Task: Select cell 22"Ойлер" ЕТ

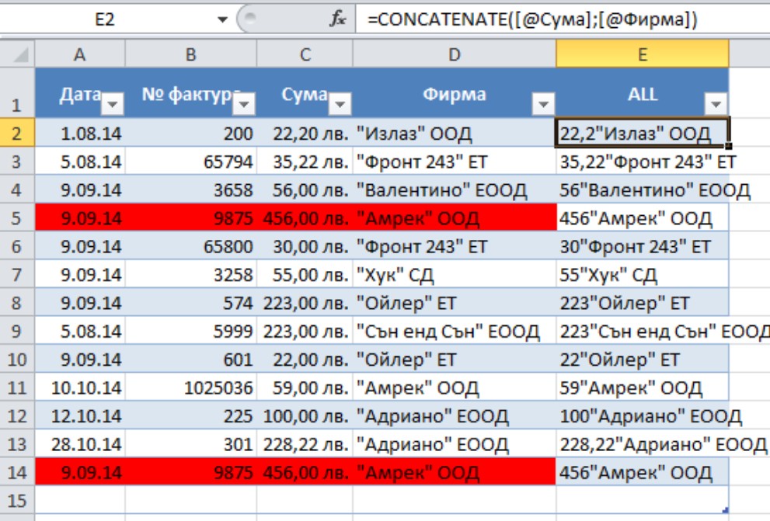Action: (643, 359)
